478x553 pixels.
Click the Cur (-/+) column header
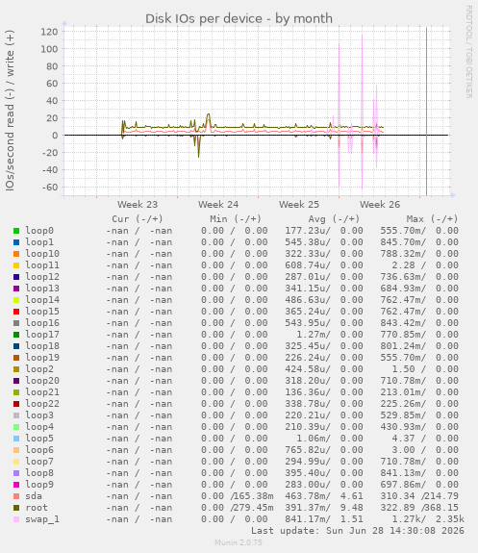click(138, 219)
